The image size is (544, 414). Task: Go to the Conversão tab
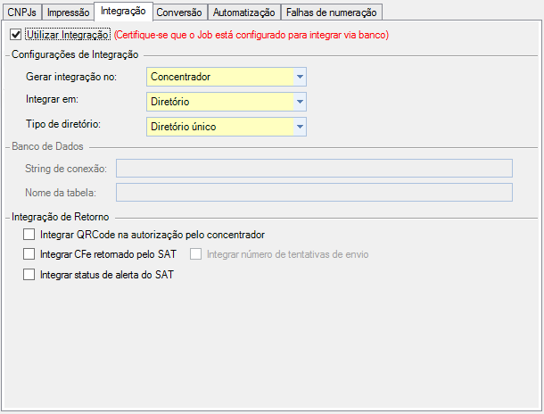181,12
